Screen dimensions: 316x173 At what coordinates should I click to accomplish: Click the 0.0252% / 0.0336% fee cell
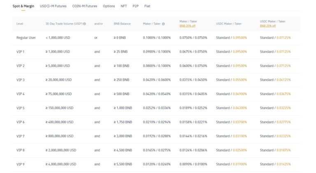[x=157, y=108]
